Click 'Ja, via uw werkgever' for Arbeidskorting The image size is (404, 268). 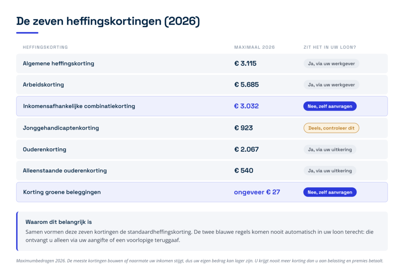click(331, 85)
